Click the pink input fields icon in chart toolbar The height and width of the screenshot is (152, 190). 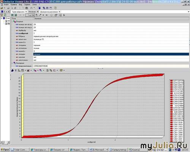(35, 70)
